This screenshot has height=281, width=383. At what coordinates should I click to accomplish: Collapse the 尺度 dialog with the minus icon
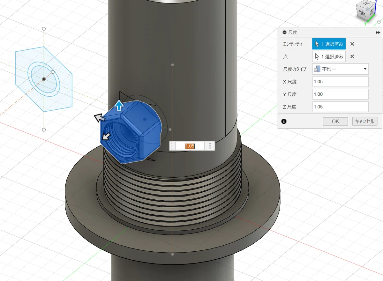tap(284, 32)
